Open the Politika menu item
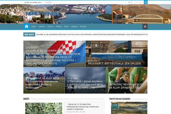The height and width of the screenshot is (114, 171). click(x=58, y=27)
